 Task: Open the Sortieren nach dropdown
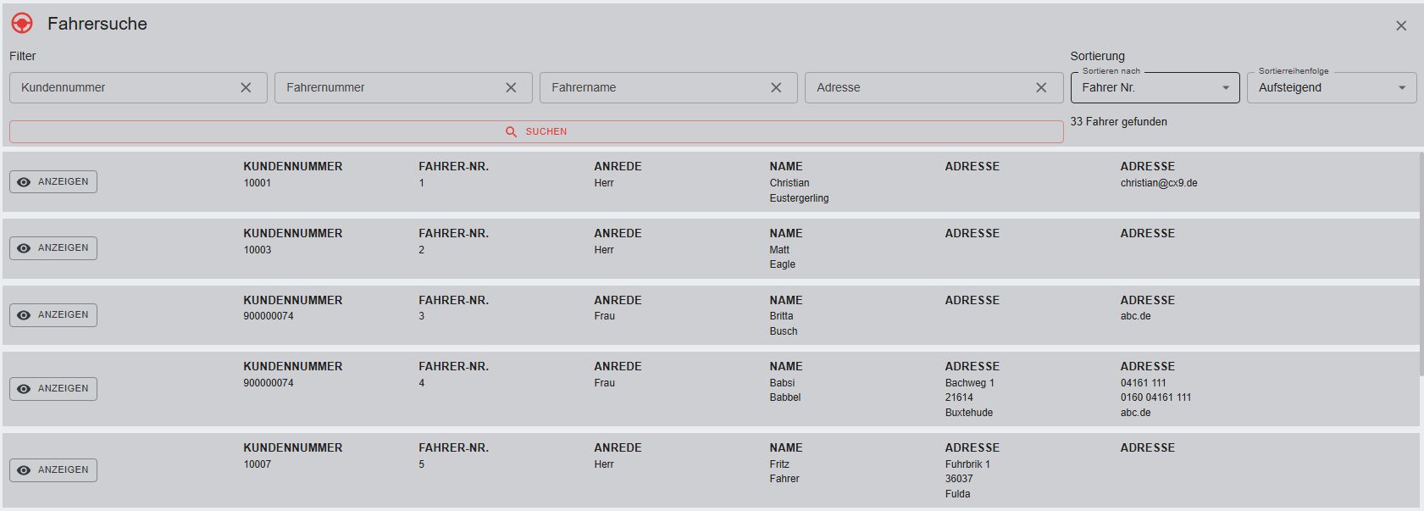point(1154,87)
